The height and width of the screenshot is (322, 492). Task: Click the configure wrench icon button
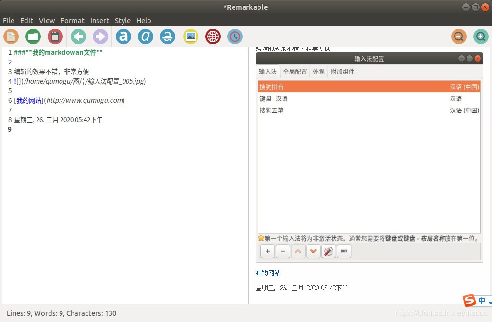329,251
